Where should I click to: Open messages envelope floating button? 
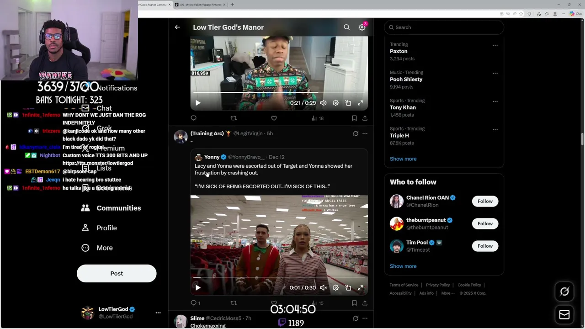click(x=564, y=315)
